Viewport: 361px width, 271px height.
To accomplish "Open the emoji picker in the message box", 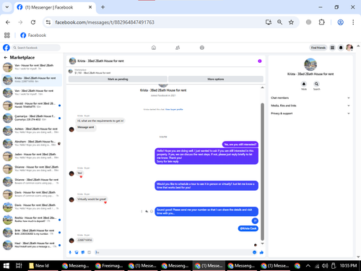I will (x=254, y=252).
